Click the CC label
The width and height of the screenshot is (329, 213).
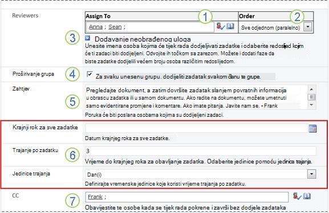(x=15, y=195)
